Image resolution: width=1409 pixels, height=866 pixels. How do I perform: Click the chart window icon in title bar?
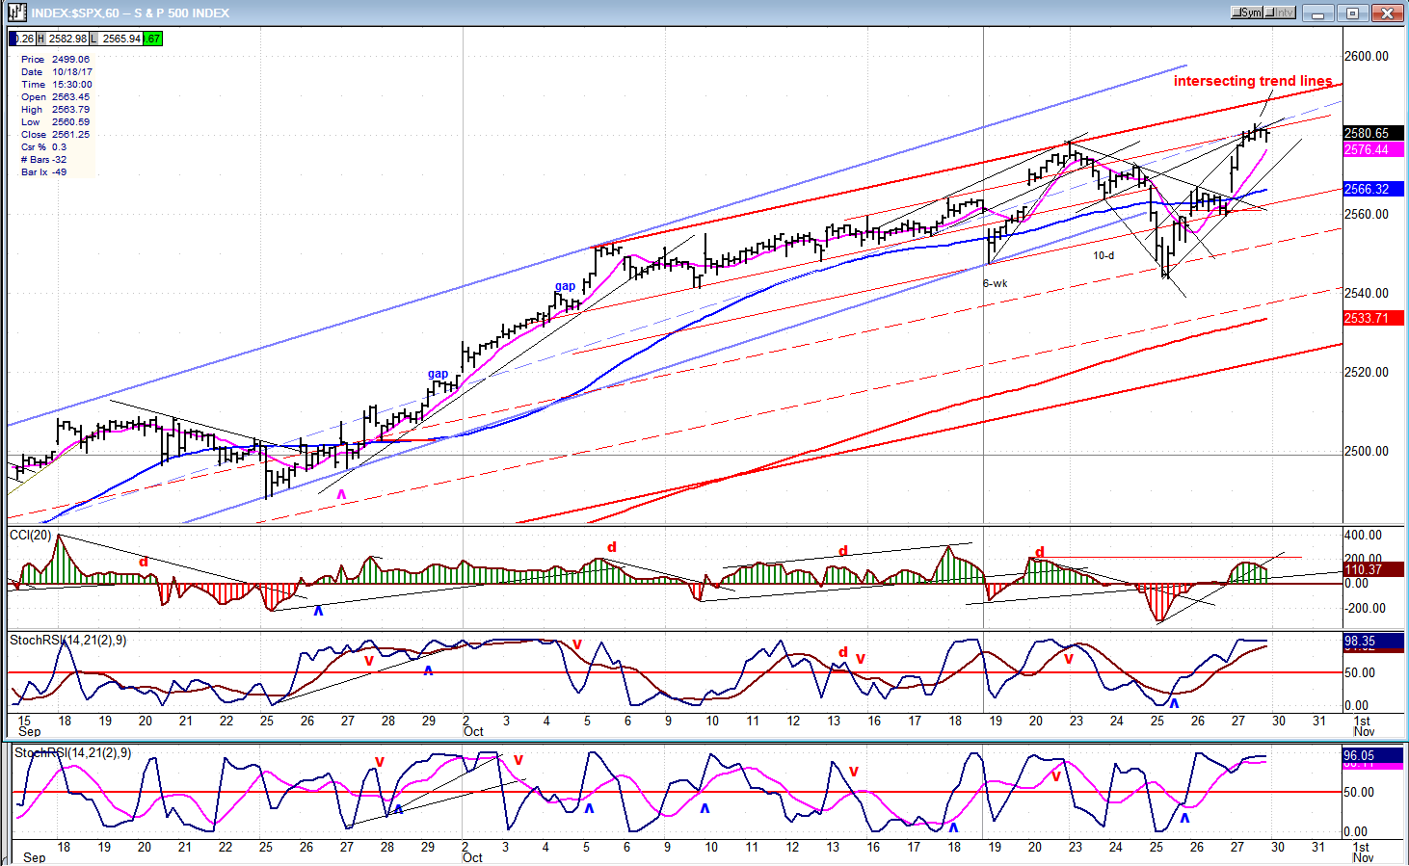[x=15, y=13]
